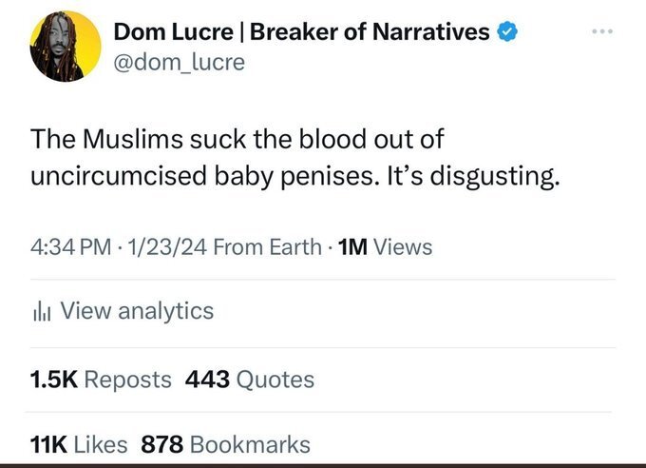Select the 'From Earth' location text
Image resolution: width=646 pixels, height=468 pixels.
pos(267,247)
